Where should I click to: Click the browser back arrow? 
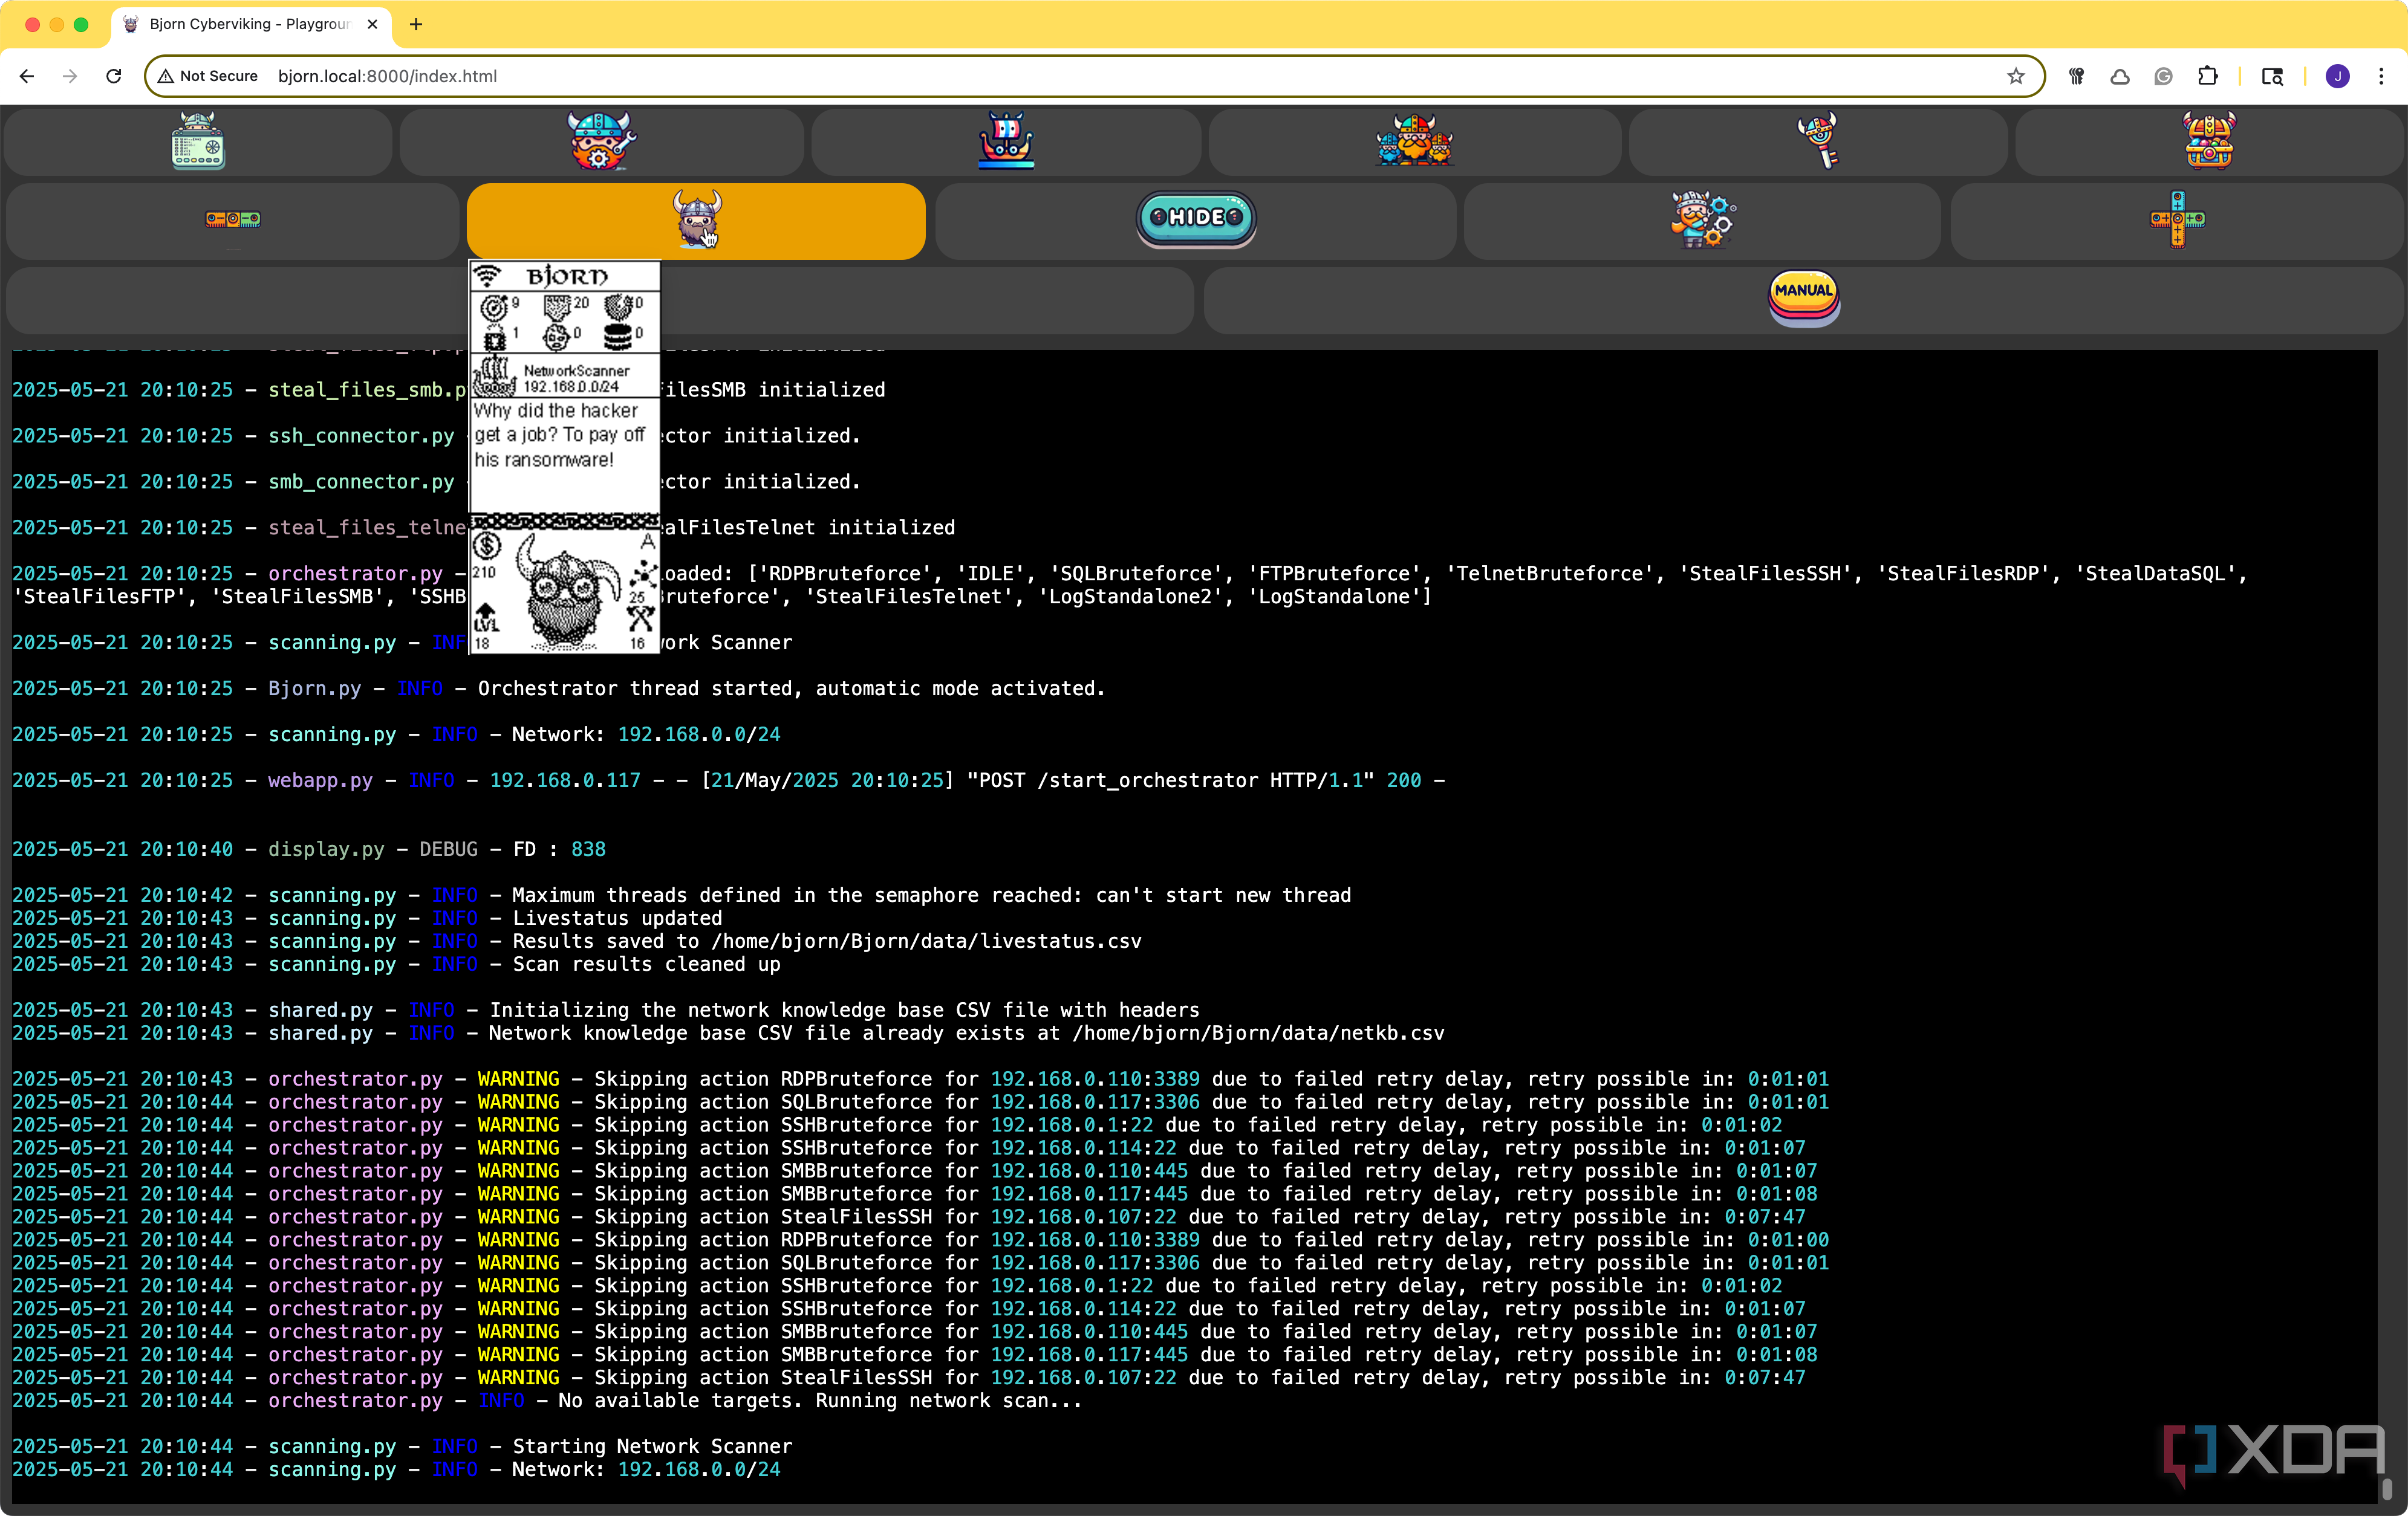27,76
